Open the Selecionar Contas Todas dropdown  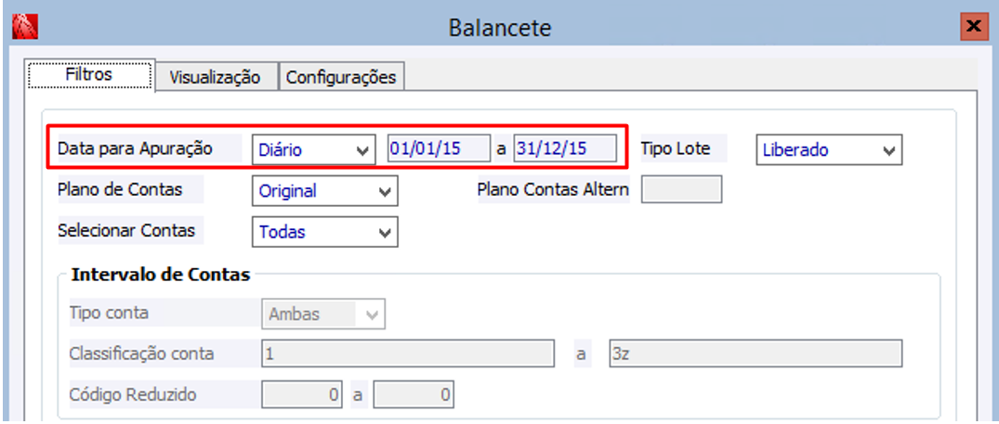(x=324, y=232)
